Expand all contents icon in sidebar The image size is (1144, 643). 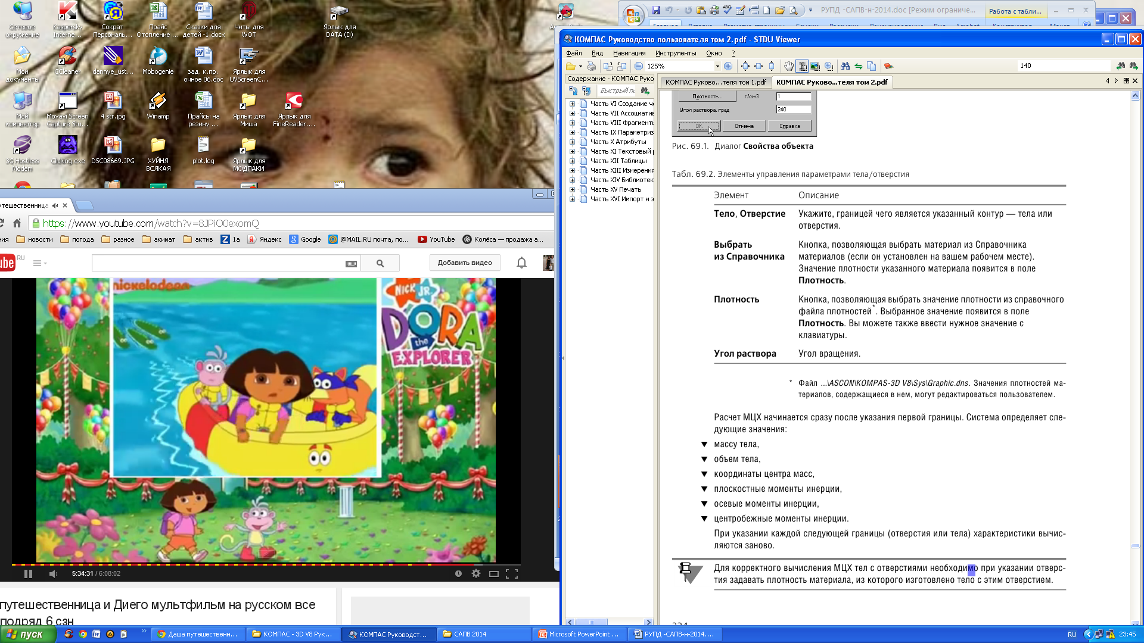click(x=573, y=90)
